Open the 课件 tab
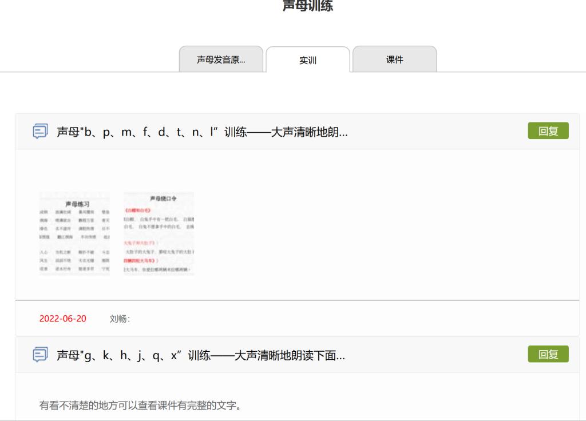This screenshot has height=421, width=586. tap(394, 59)
